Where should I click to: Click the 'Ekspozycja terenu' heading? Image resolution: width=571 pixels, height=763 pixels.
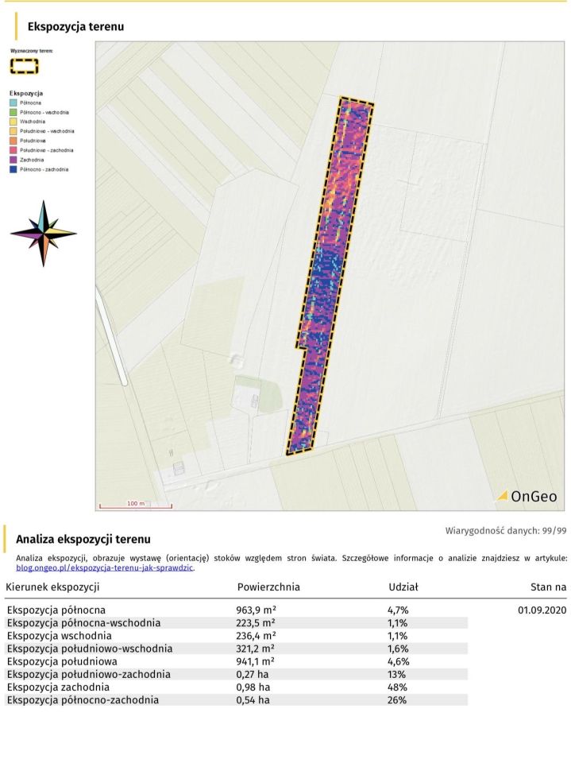(76, 27)
